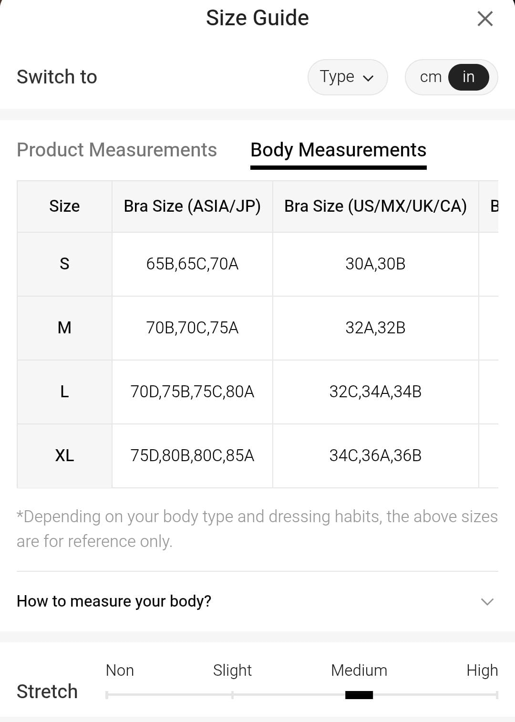The width and height of the screenshot is (515, 722).
Task: Close the Size Guide dialog
Action: pyautogui.click(x=485, y=19)
